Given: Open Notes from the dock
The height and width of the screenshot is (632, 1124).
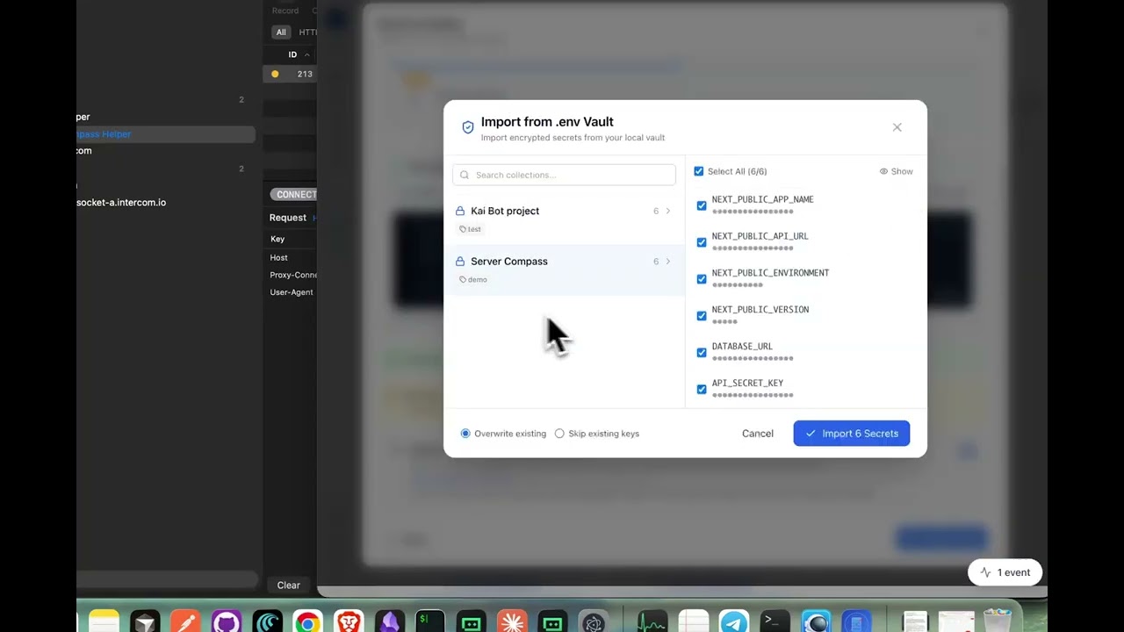Looking at the screenshot, I should (x=104, y=621).
